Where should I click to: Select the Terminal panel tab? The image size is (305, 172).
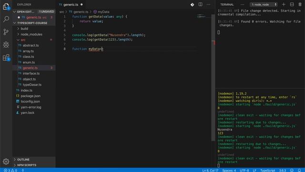(227, 4)
